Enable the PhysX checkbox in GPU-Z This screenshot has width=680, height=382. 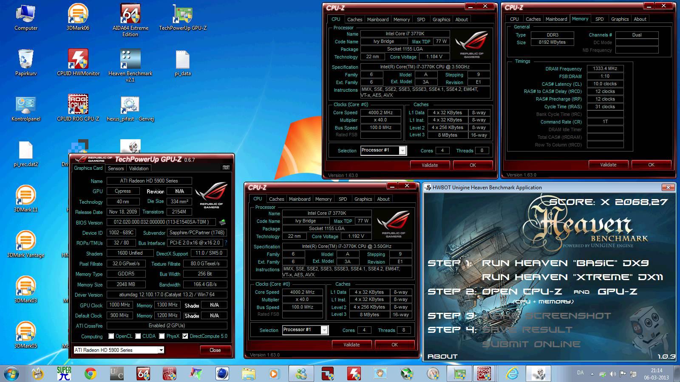162,336
